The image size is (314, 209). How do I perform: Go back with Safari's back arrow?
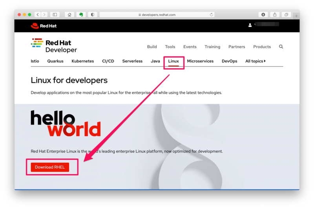[38, 14]
